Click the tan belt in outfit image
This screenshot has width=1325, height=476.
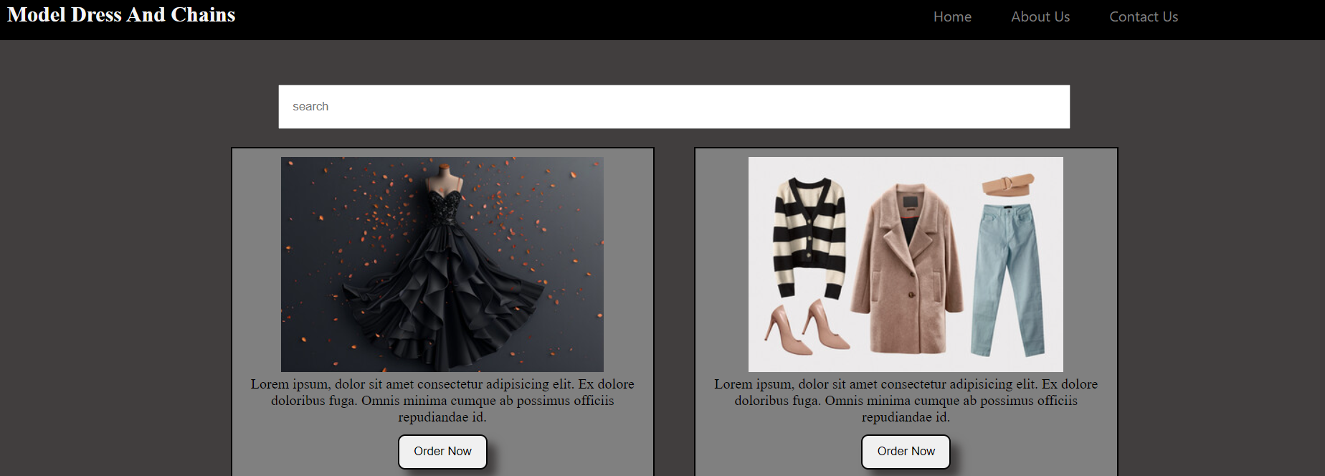[1007, 185]
